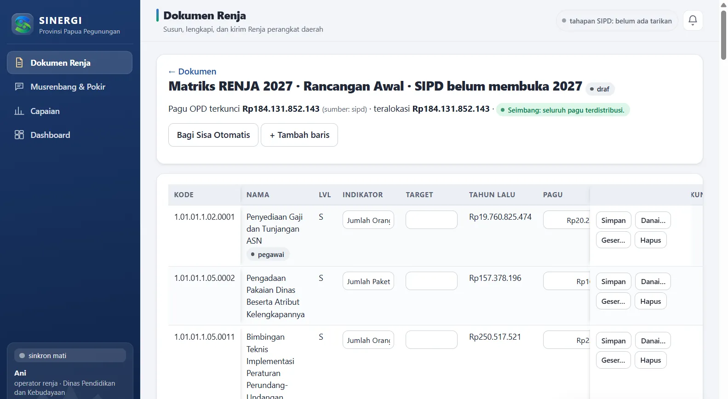Click the value Rp19.760.825.474
Viewport: 728px width, 399px height.
[500, 217]
